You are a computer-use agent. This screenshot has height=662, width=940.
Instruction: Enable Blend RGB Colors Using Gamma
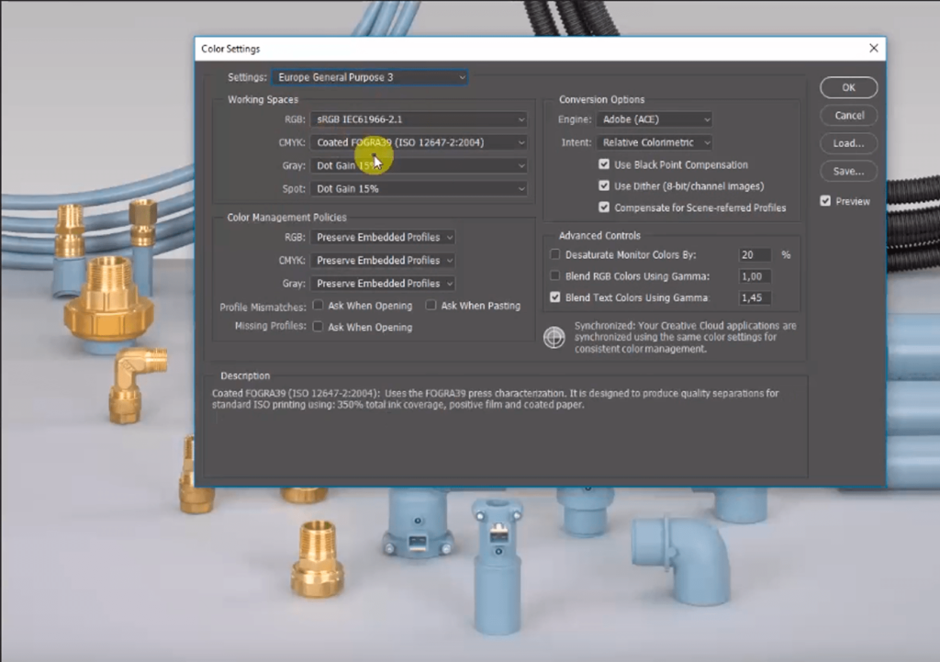[x=555, y=275]
